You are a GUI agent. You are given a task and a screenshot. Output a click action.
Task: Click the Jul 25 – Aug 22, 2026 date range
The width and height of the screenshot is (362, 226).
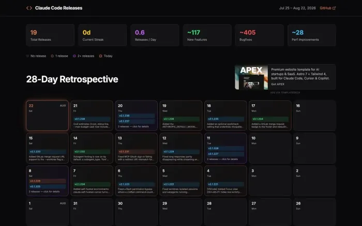(297, 8)
